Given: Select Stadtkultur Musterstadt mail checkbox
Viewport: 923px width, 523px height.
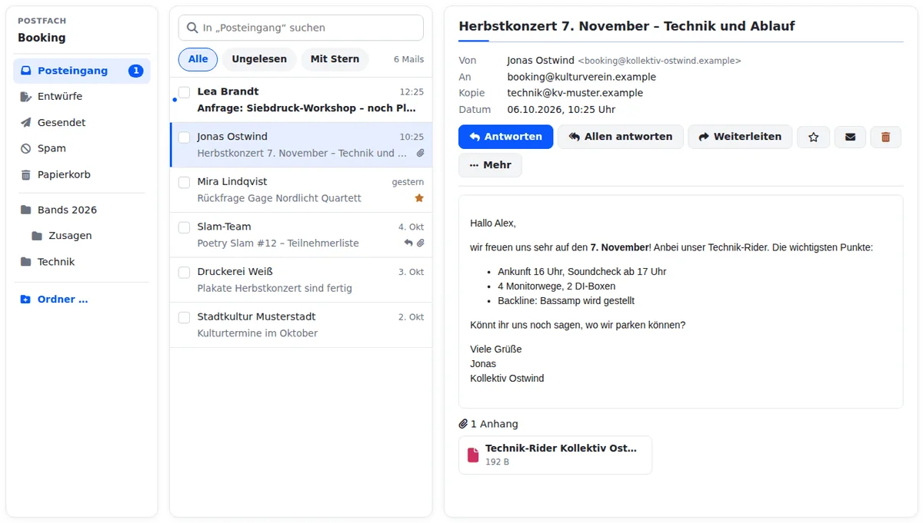Looking at the screenshot, I should tap(185, 317).
